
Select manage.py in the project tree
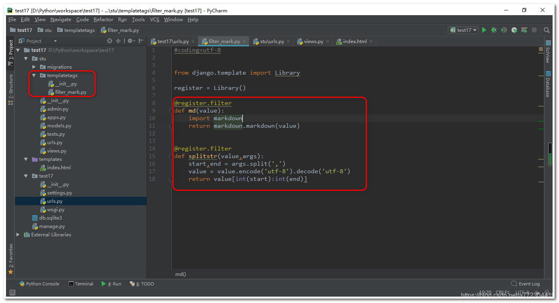click(x=48, y=226)
